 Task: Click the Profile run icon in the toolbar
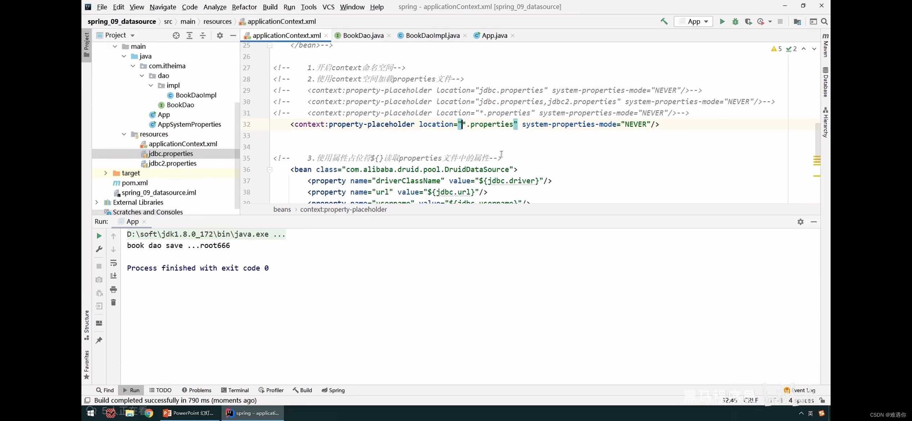[x=760, y=22]
